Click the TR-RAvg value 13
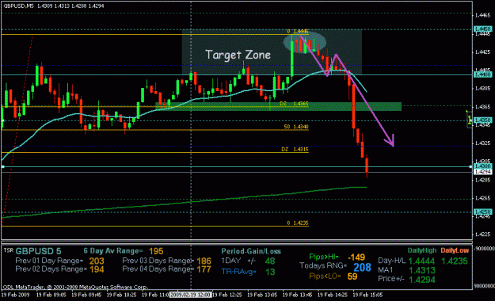Image resolution: width=495 pixels, height=301 pixels. [270, 272]
